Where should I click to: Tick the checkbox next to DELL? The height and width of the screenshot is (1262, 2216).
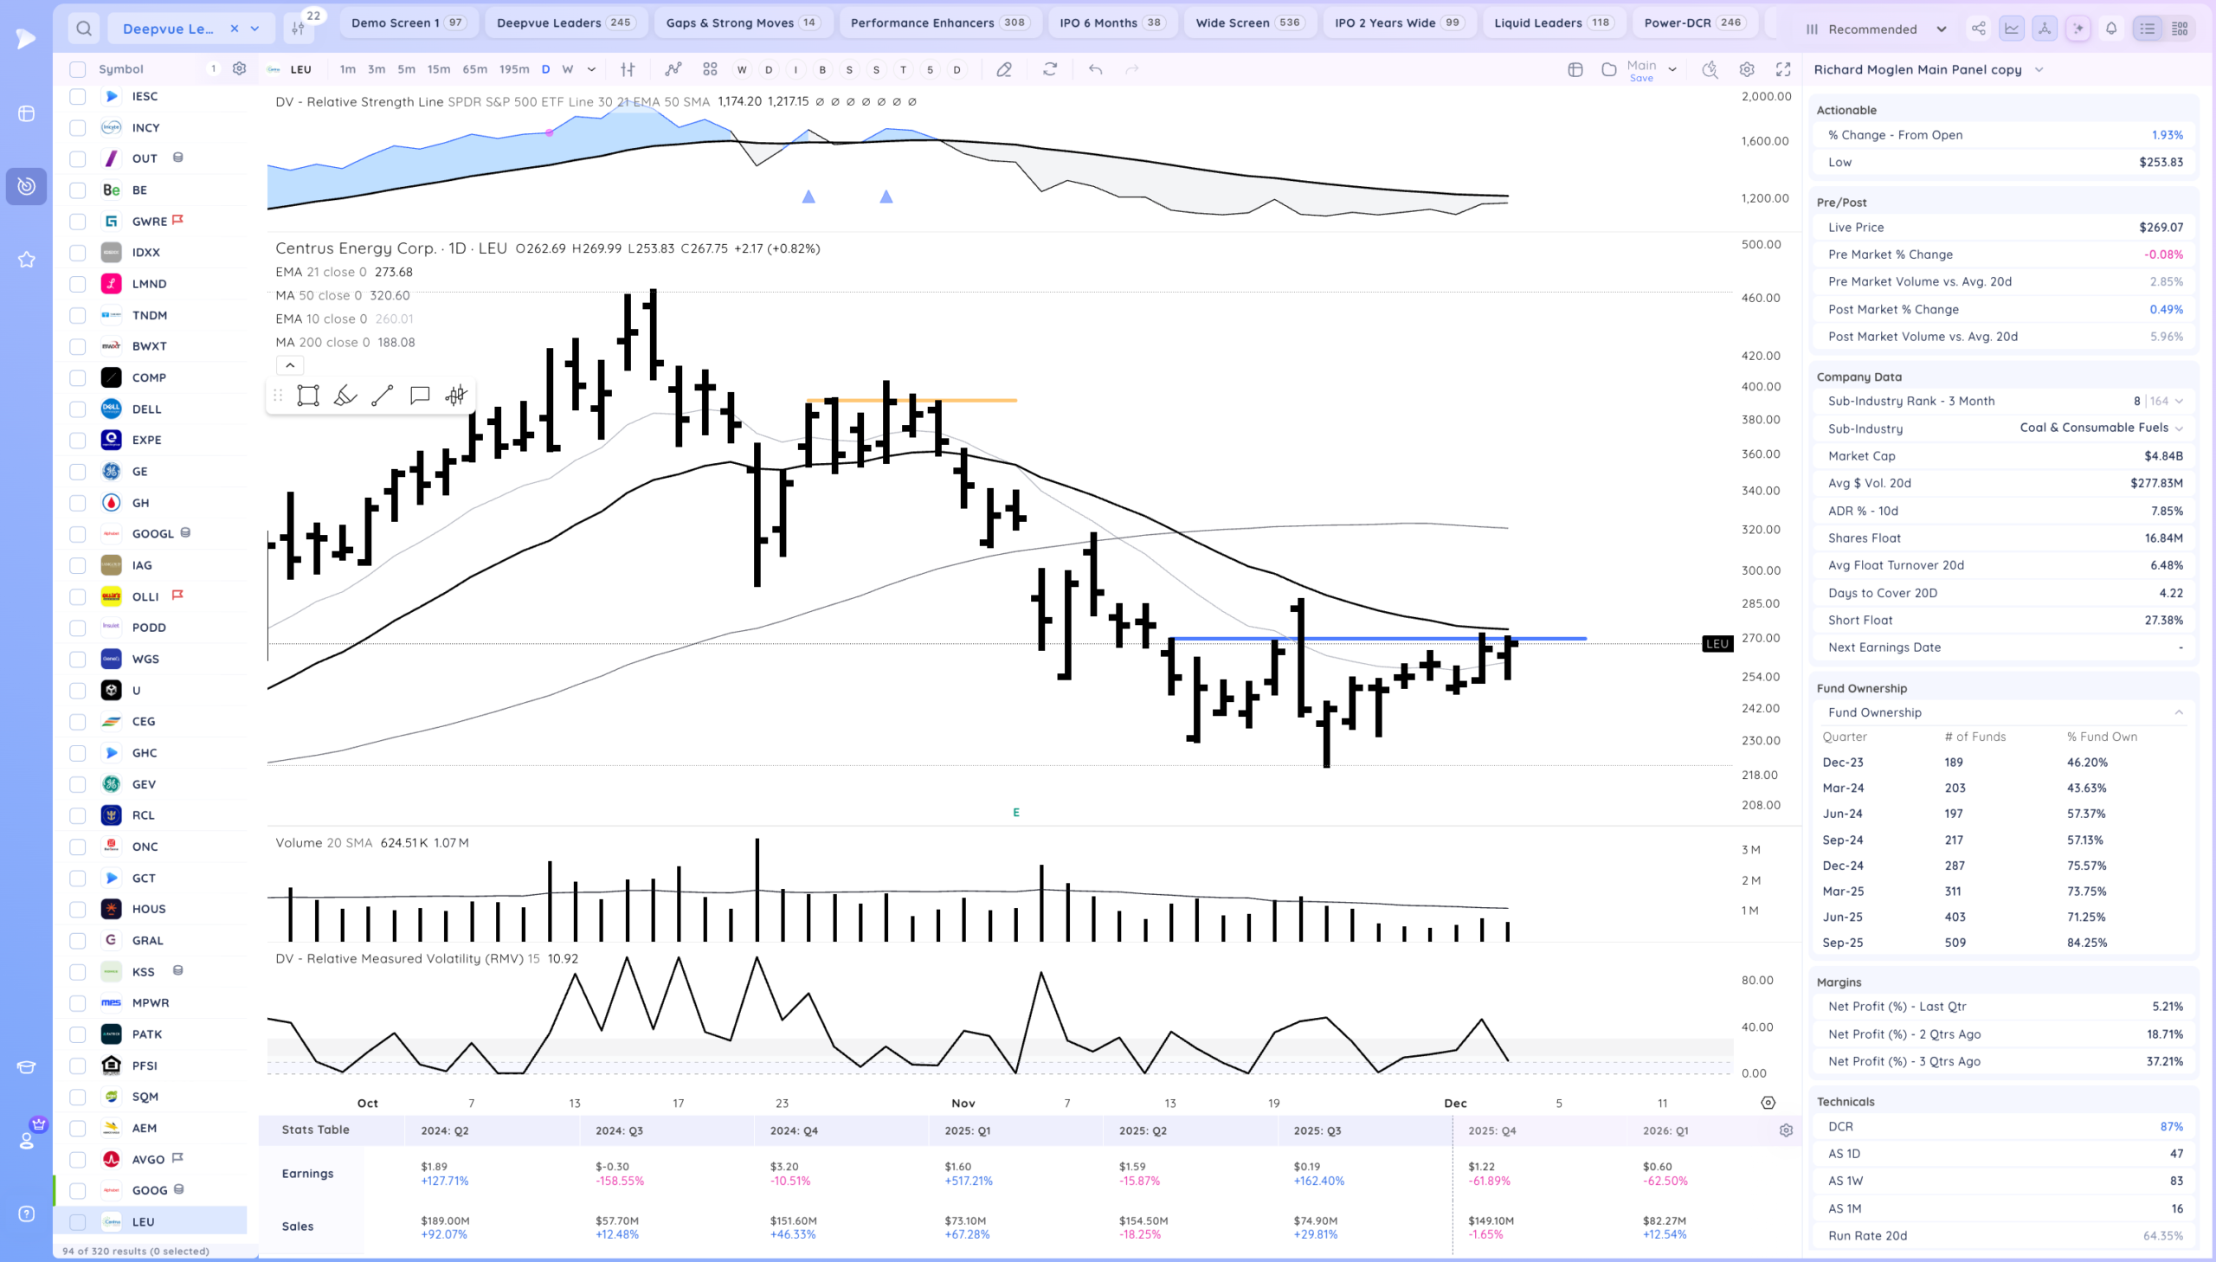77,409
